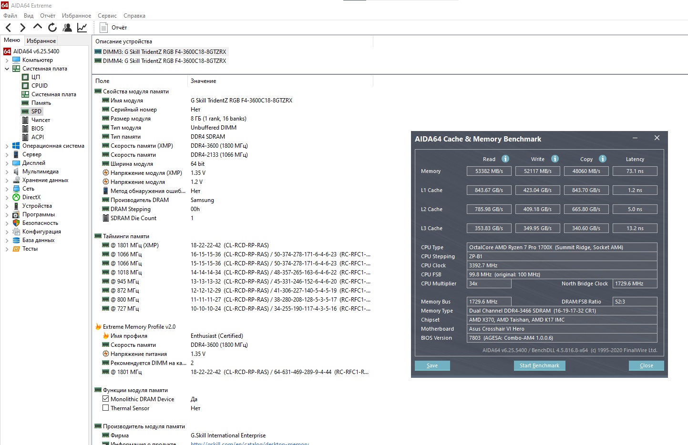Select the CPUID tree icon

[x=25, y=86]
